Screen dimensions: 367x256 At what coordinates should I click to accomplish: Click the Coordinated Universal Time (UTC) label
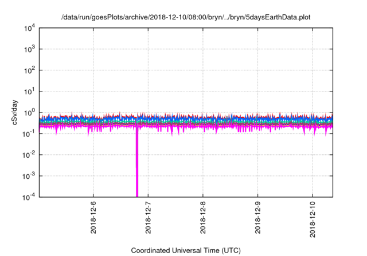tap(186, 250)
